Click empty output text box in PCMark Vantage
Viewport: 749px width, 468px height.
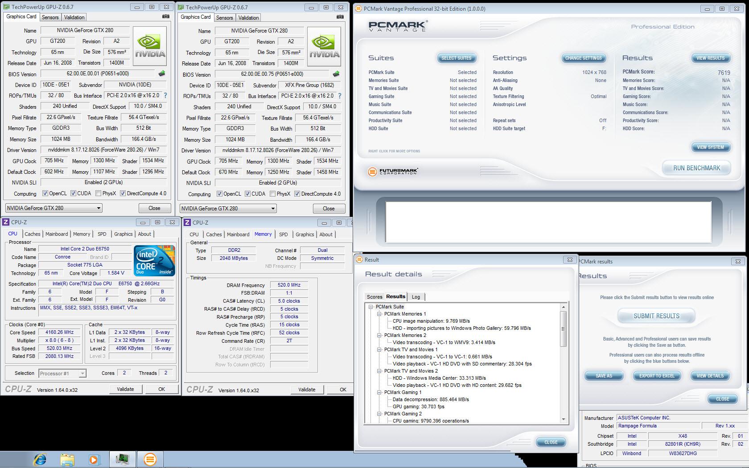point(548,222)
